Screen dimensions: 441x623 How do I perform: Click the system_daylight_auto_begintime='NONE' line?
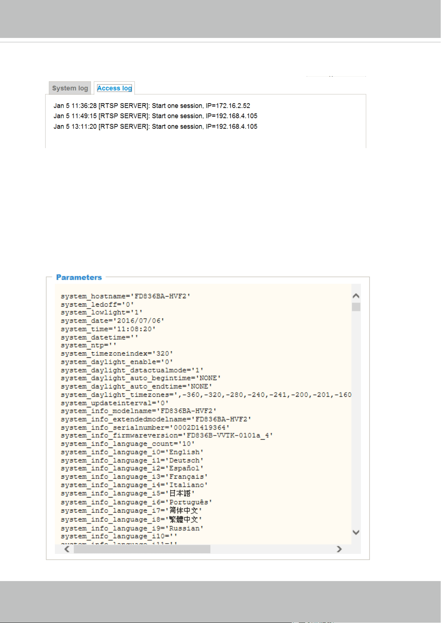coord(141,378)
